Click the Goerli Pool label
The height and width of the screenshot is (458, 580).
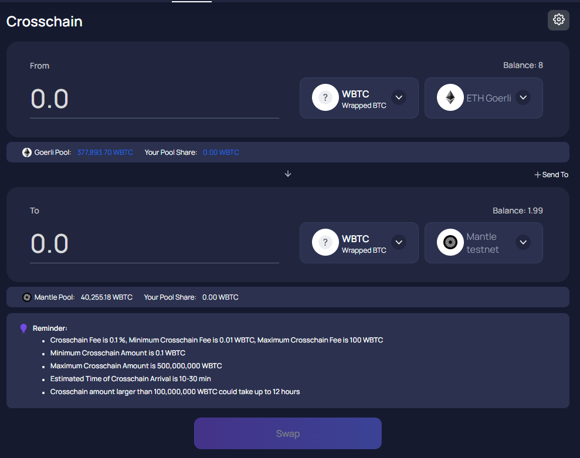click(53, 152)
